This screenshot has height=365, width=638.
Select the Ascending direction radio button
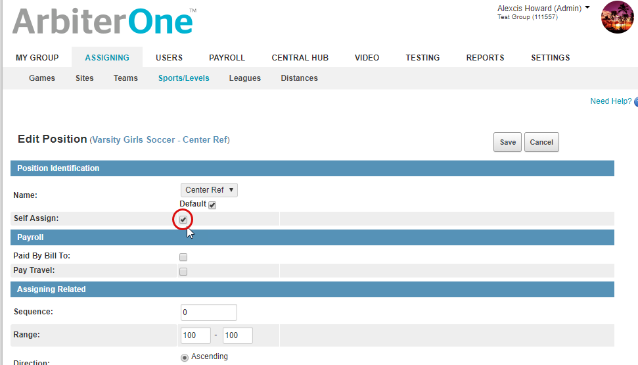point(185,357)
